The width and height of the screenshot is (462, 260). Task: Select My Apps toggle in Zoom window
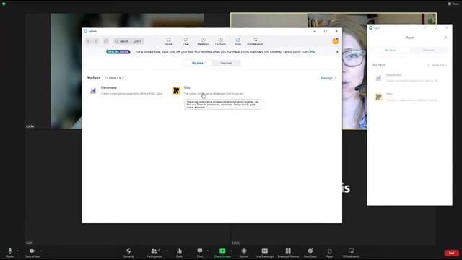[197, 63]
